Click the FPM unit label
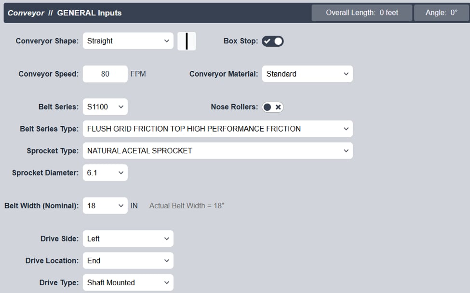The height and width of the screenshot is (293, 470). pos(138,74)
